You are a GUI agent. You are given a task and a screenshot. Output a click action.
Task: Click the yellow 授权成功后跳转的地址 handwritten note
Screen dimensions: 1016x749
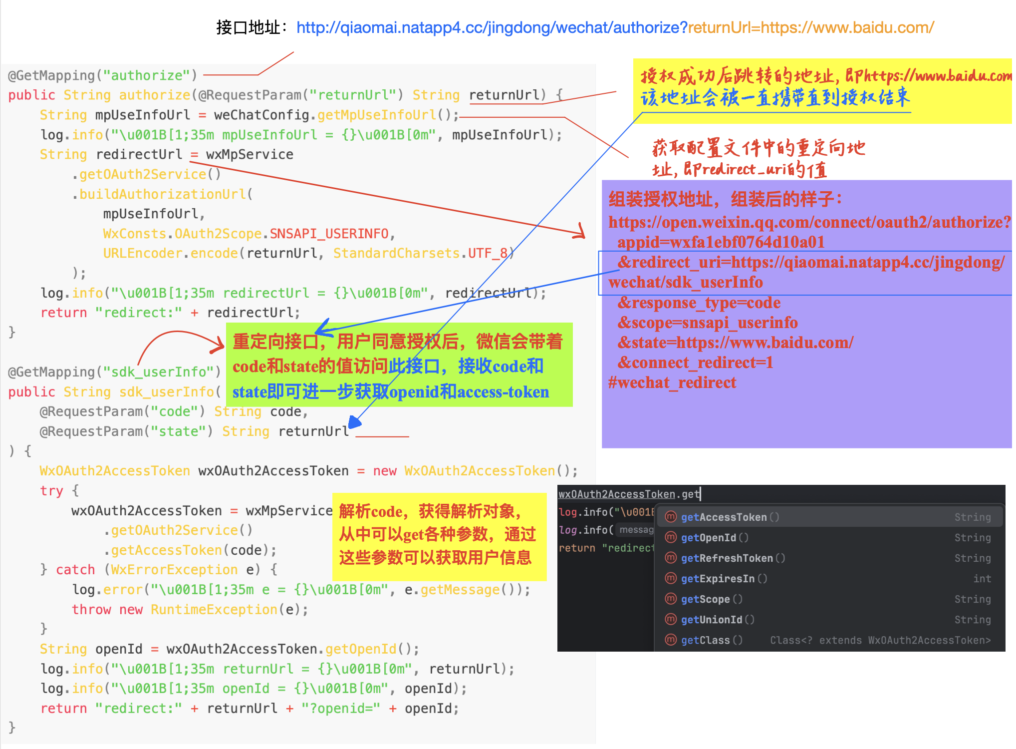click(x=823, y=90)
